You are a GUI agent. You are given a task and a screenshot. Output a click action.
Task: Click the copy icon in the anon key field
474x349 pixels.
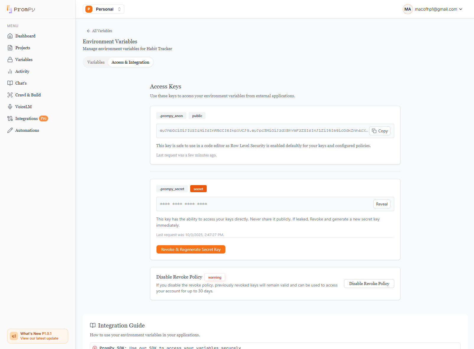(374, 131)
